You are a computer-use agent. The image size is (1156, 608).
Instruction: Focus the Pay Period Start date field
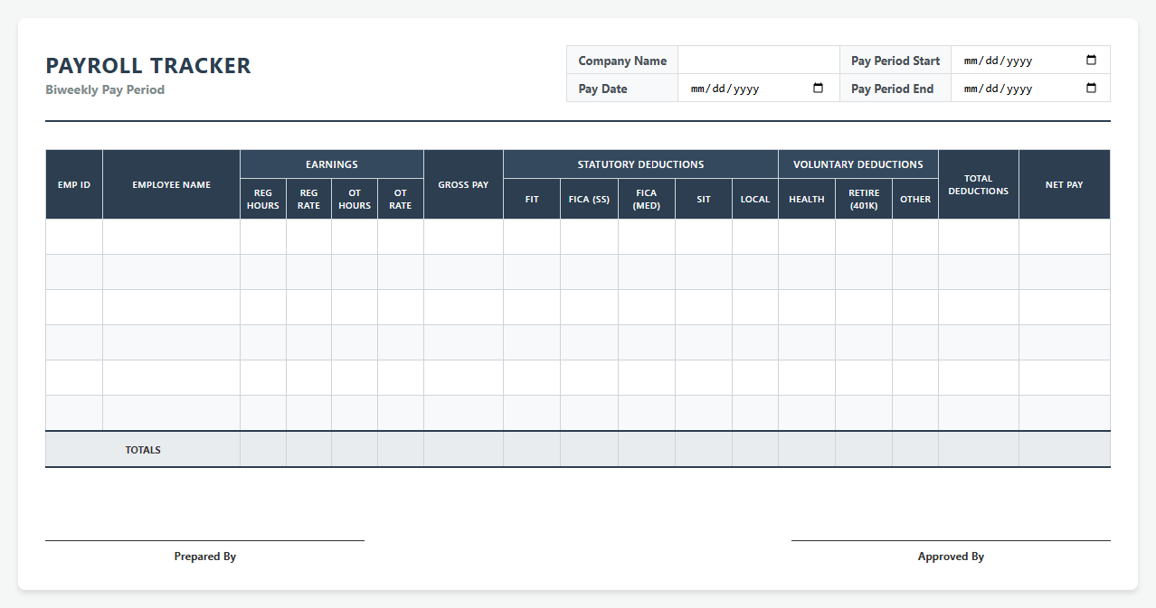1030,61
